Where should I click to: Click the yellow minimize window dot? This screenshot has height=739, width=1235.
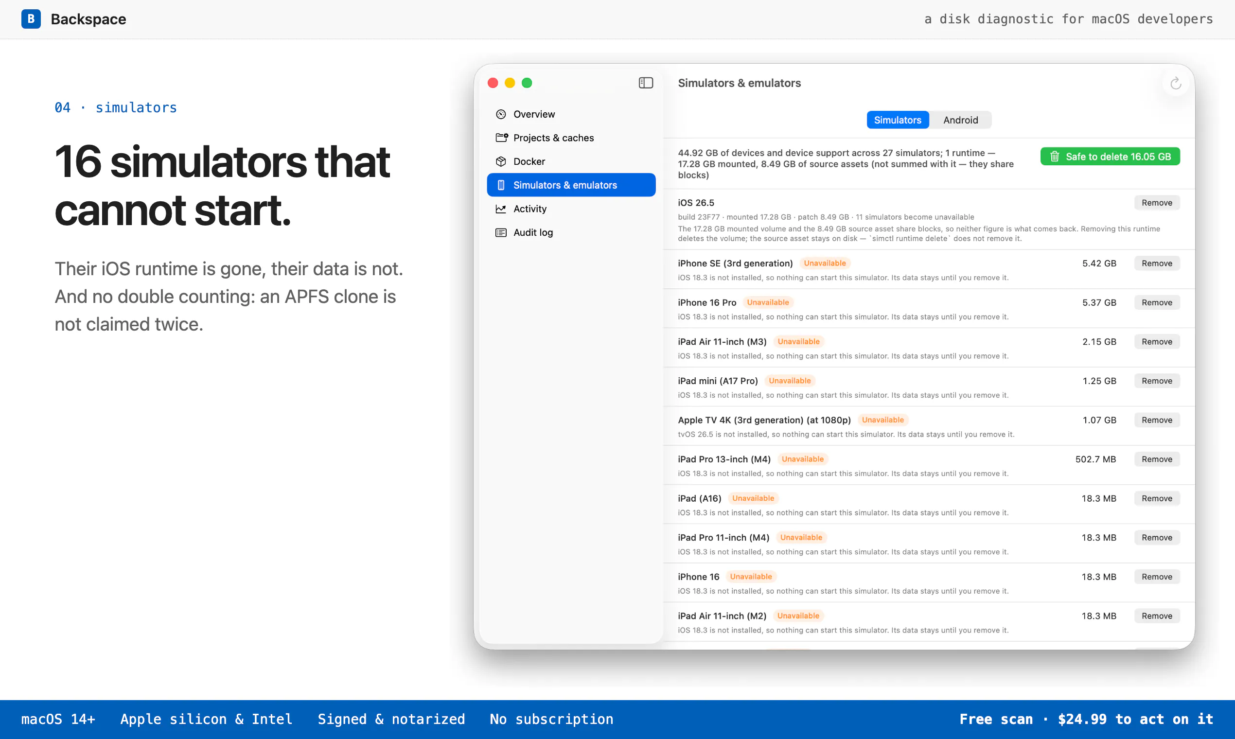tap(510, 83)
